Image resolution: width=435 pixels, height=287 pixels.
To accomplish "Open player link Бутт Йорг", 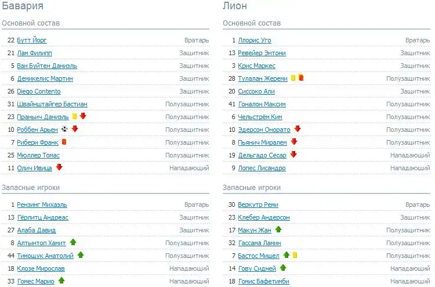I will pyautogui.click(x=32, y=40).
